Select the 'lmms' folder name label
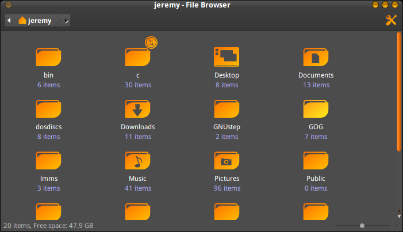403x232 pixels. 49,179
